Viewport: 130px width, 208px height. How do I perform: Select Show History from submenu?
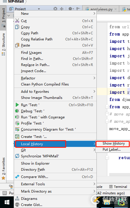114,143
